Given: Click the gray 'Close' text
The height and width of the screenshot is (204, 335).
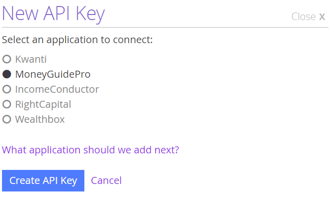Looking at the screenshot, I should [303, 17].
